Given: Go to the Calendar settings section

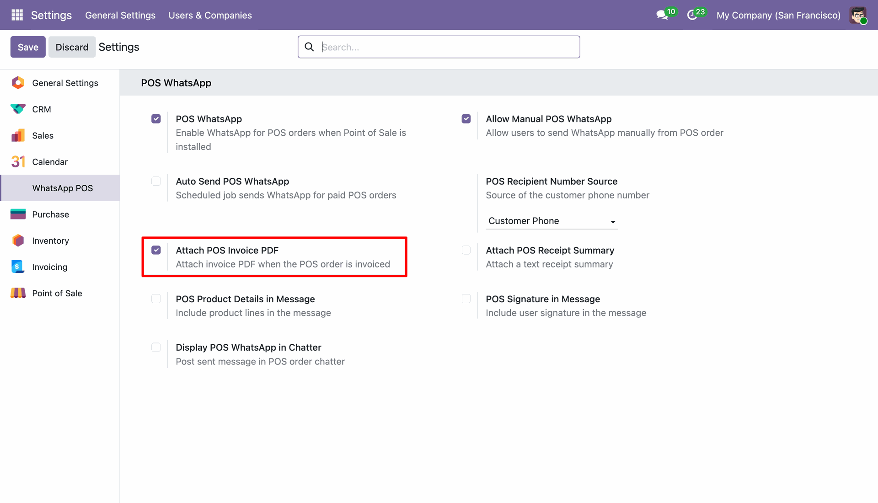Looking at the screenshot, I should coord(60,162).
